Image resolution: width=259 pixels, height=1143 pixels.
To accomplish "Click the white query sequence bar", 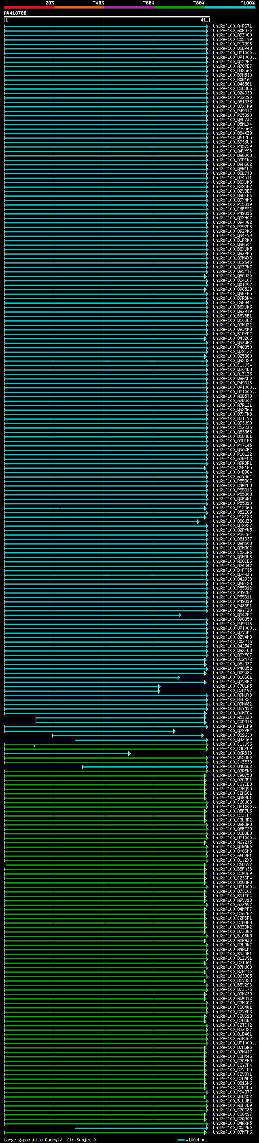I will click(107, 17).
